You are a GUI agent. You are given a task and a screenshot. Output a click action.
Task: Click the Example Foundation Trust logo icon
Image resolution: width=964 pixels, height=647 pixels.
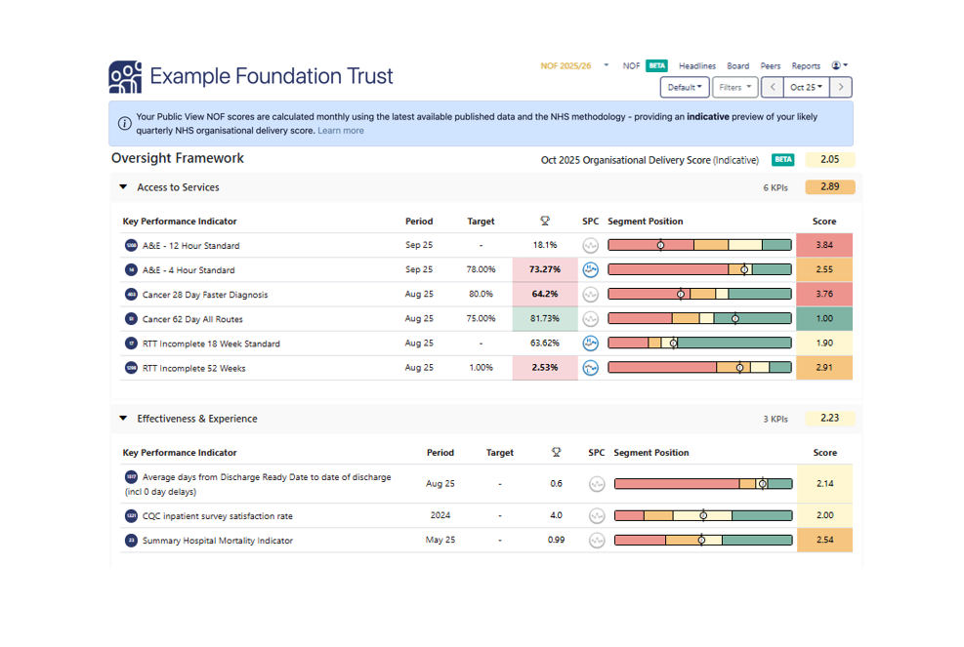125,77
